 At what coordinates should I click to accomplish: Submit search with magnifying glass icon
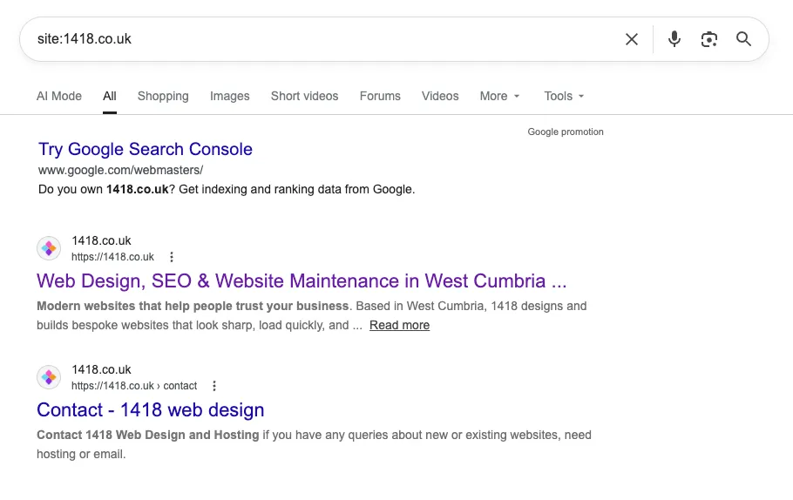(x=743, y=39)
